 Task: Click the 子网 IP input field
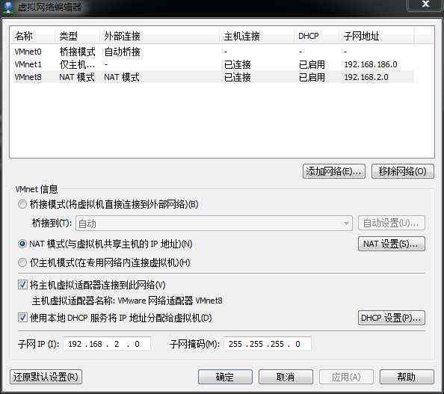coord(106,344)
